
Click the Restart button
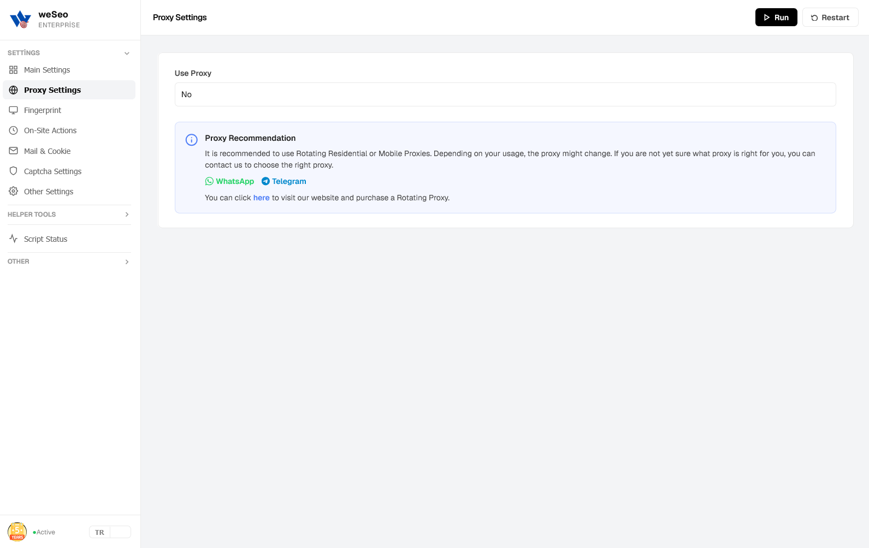pyautogui.click(x=830, y=17)
